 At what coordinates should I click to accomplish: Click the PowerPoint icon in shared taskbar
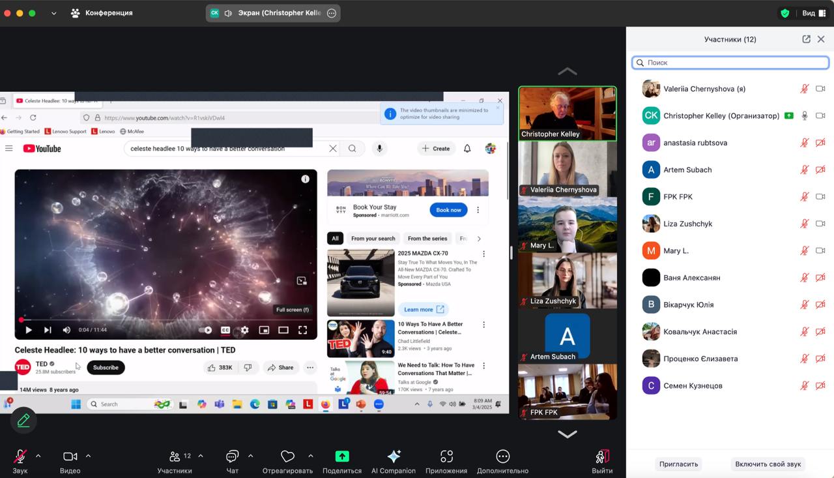point(361,404)
